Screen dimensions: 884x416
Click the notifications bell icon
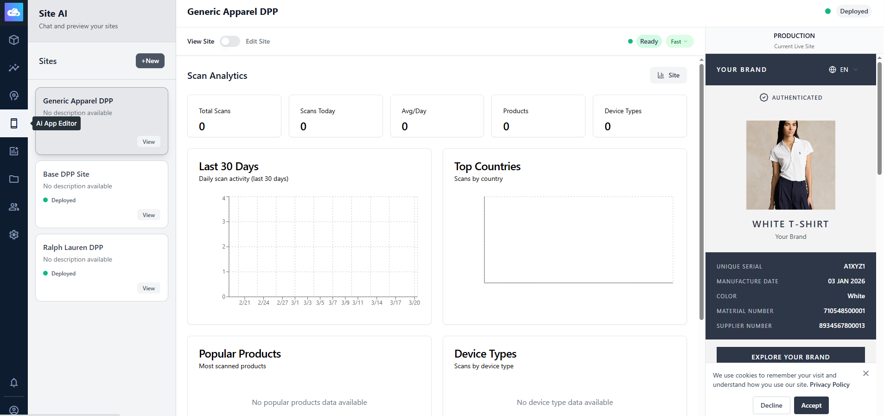pyautogui.click(x=14, y=383)
